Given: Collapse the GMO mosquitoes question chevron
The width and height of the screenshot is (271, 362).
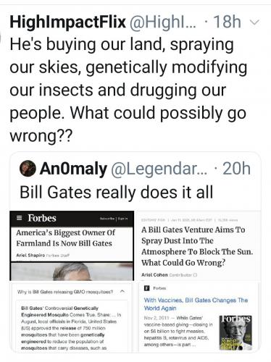Looking at the screenshot, I should pyautogui.click(x=122, y=291).
